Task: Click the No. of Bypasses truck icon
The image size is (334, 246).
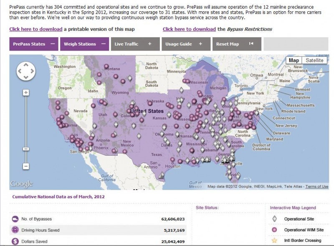Action: pos(15,219)
